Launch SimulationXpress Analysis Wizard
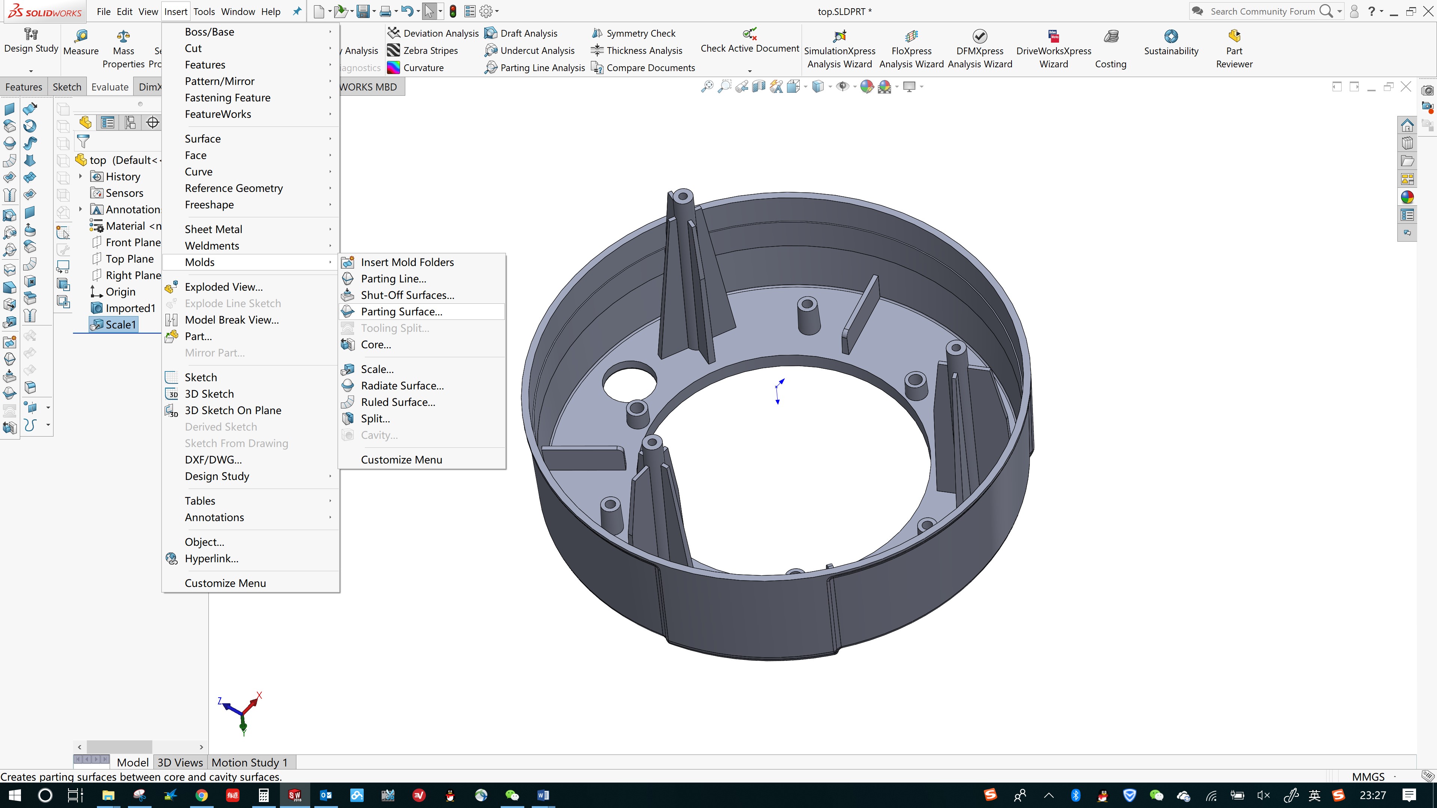Viewport: 1437px width, 808px height. 839,37
